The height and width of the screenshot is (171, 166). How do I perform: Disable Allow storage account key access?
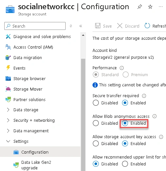[96, 143]
